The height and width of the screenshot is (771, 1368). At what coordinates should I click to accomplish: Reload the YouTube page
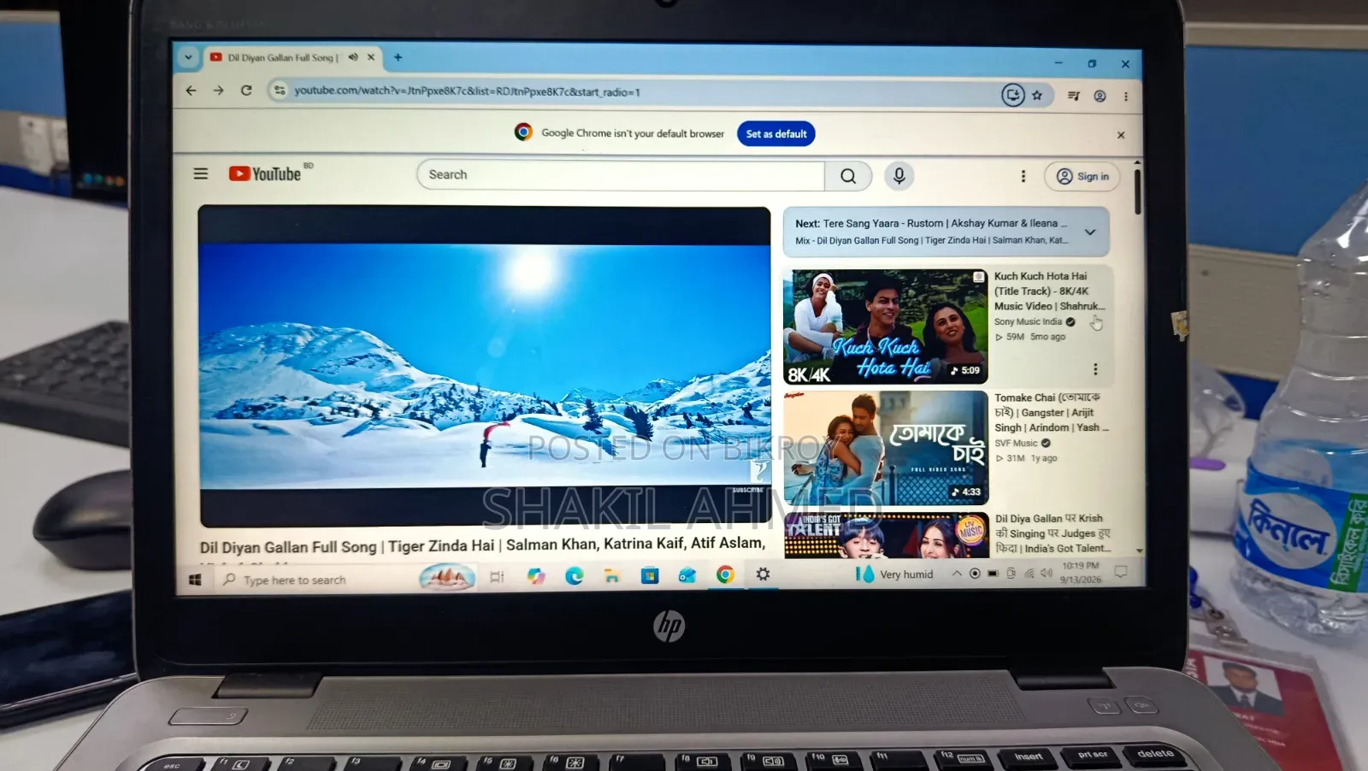point(246,90)
